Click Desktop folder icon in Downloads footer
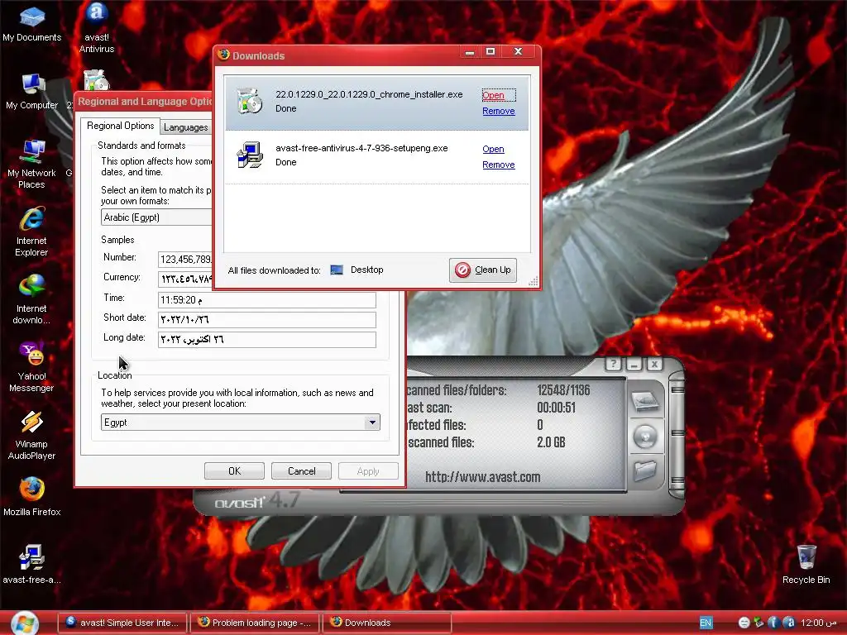The image size is (847, 635). 337,270
